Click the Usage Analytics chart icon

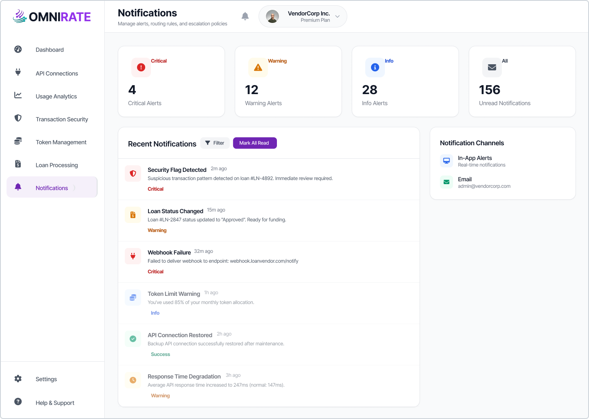[18, 95]
